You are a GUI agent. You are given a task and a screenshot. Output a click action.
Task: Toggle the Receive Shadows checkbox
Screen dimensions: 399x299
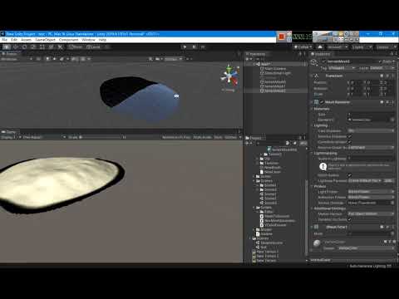click(350, 136)
